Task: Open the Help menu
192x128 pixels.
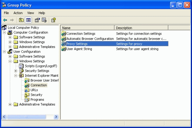Action: 42,13
